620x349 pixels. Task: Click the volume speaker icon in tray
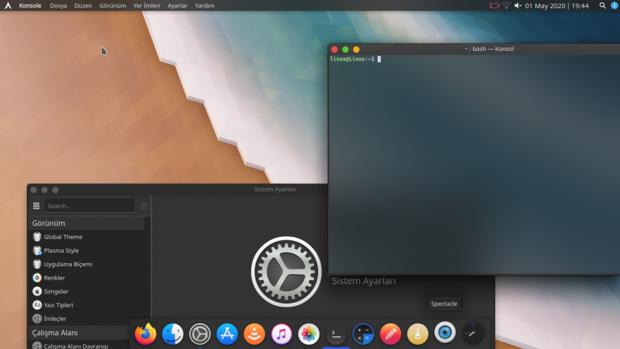tap(518, 6)
